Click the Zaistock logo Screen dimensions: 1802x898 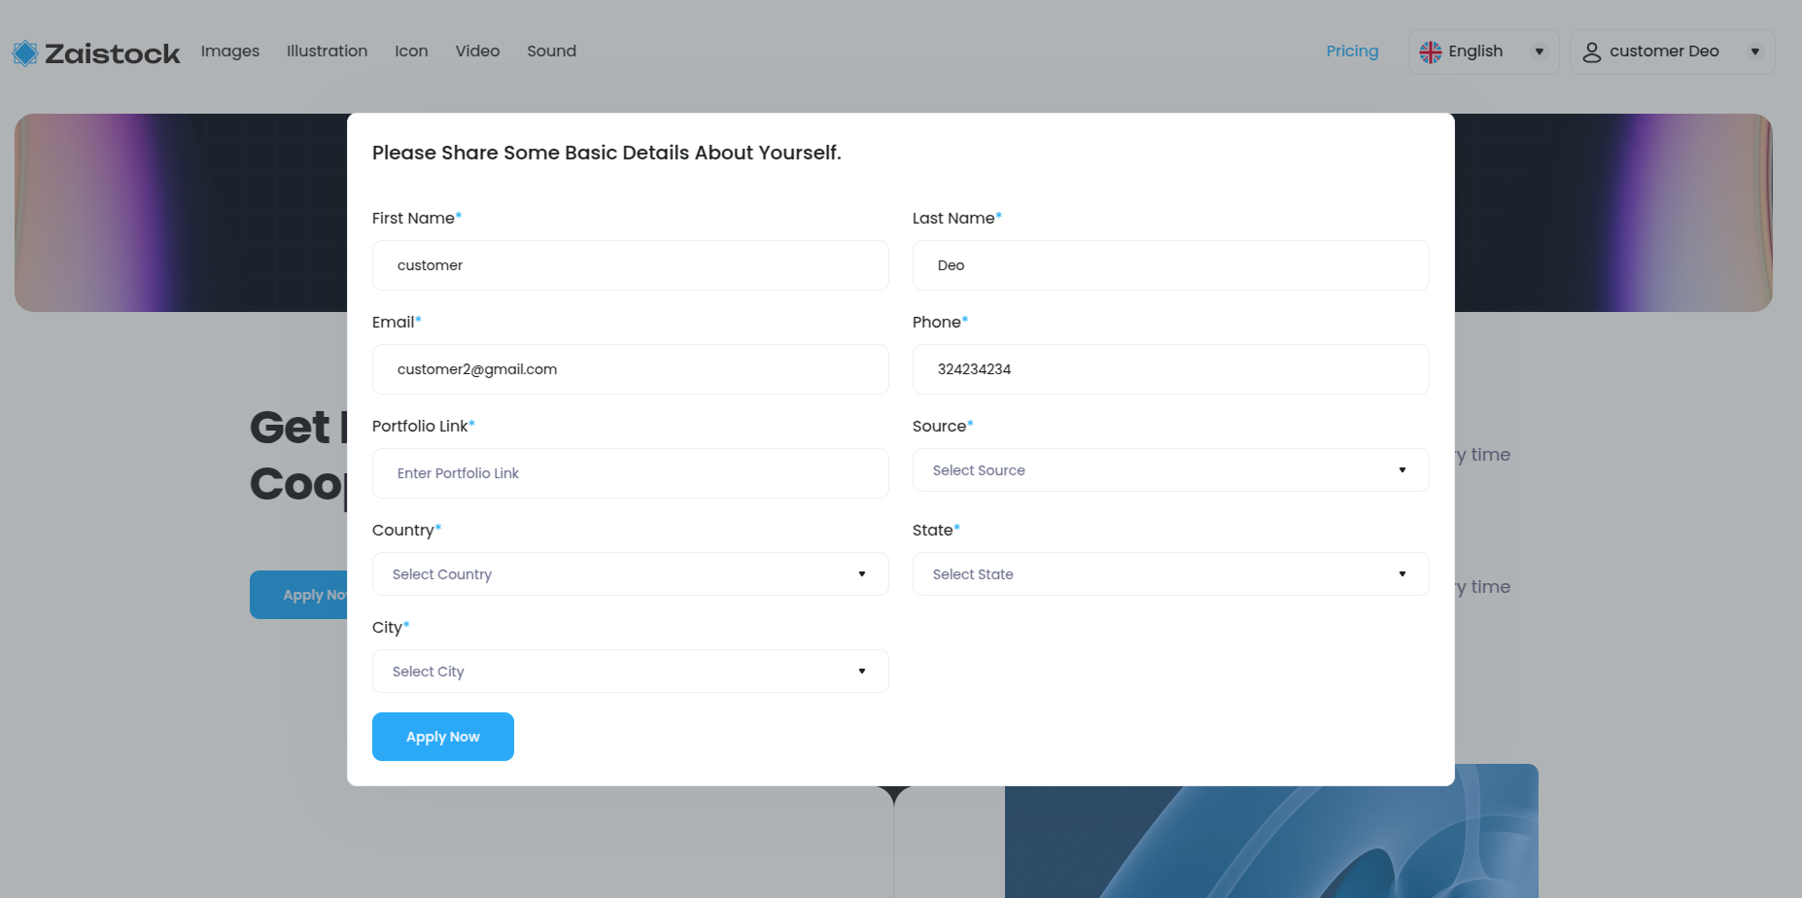96,52
